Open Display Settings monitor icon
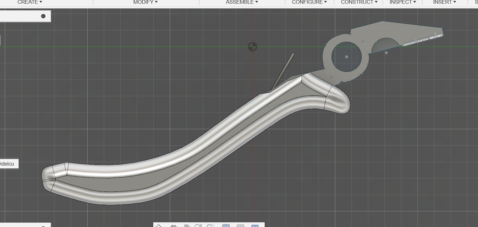Image resolution: width=478 pixels, height=227 pixels. [x=226, y=225]
